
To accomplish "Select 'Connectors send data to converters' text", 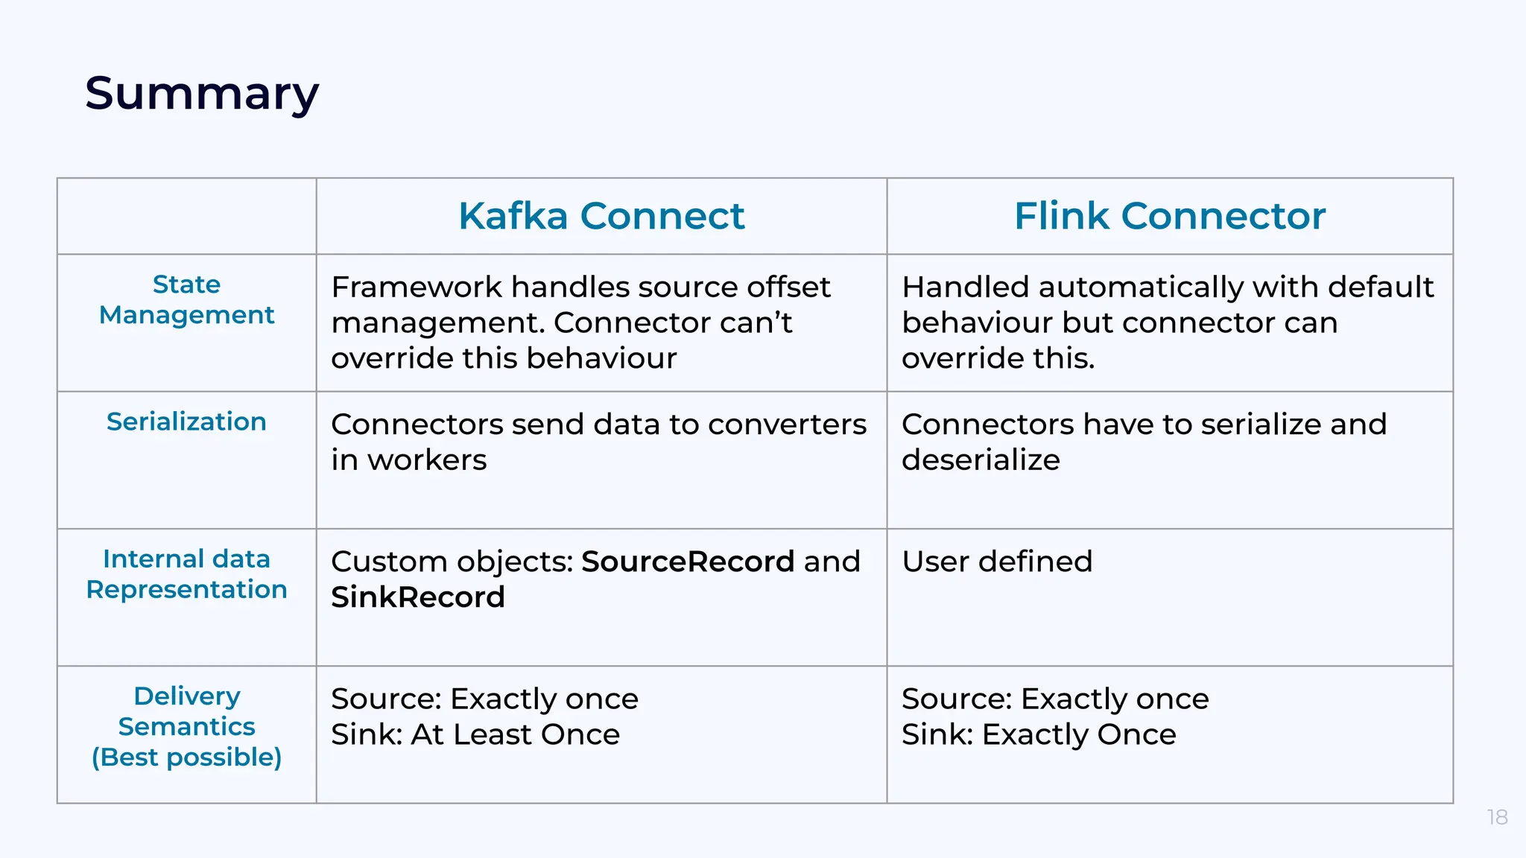I will pyautogui.click(x=598, y=442).
